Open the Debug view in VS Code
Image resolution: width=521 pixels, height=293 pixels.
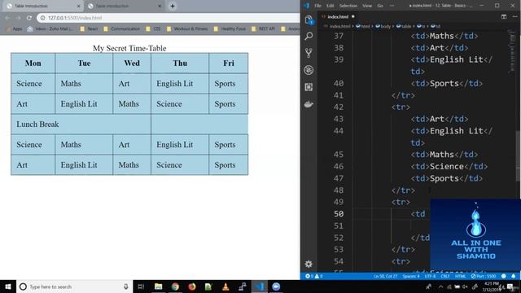click(x=309, y=70)
